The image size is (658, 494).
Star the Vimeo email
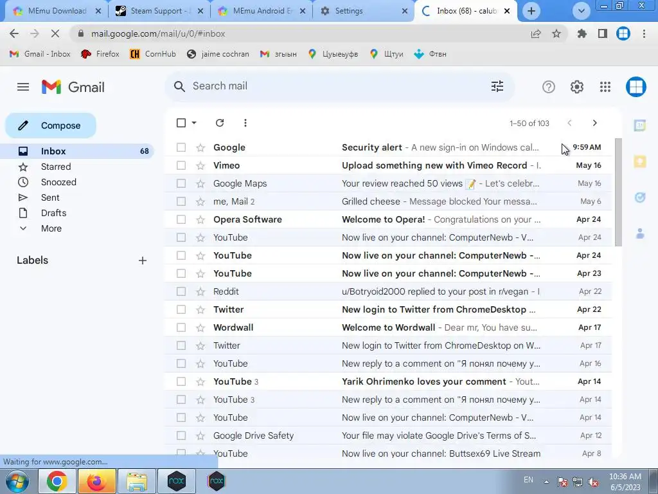point(200,165)
